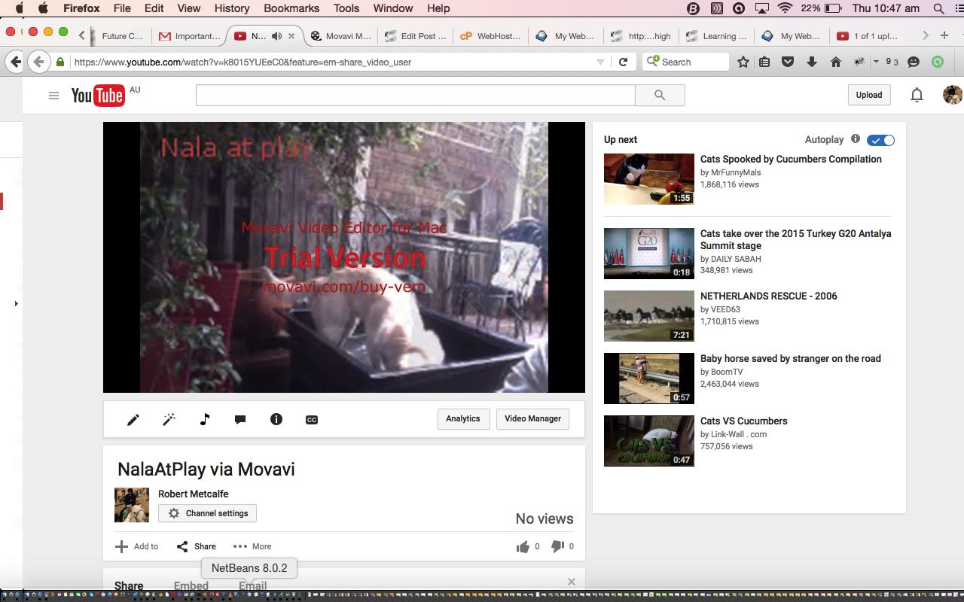Open the speech bubble annotations tool
This screenshot has width=964, height=602.
pyautogui.click(x=240, y=420)
